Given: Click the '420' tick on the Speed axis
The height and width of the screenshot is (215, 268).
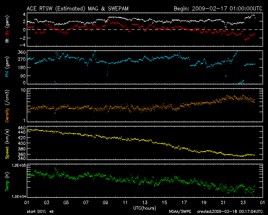Looking at the screenshot, I should (x=22, y=137).
